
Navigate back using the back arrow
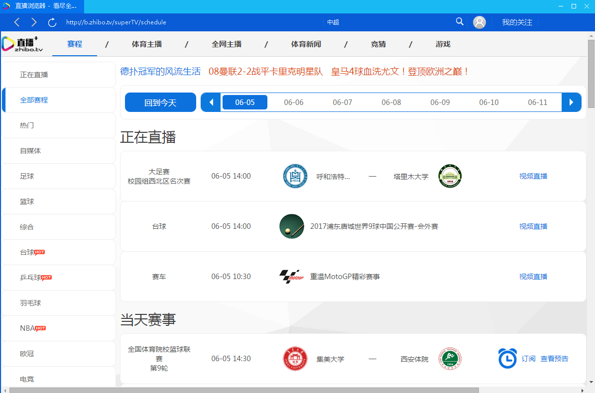pyautogui.click(x=16, y=22)
